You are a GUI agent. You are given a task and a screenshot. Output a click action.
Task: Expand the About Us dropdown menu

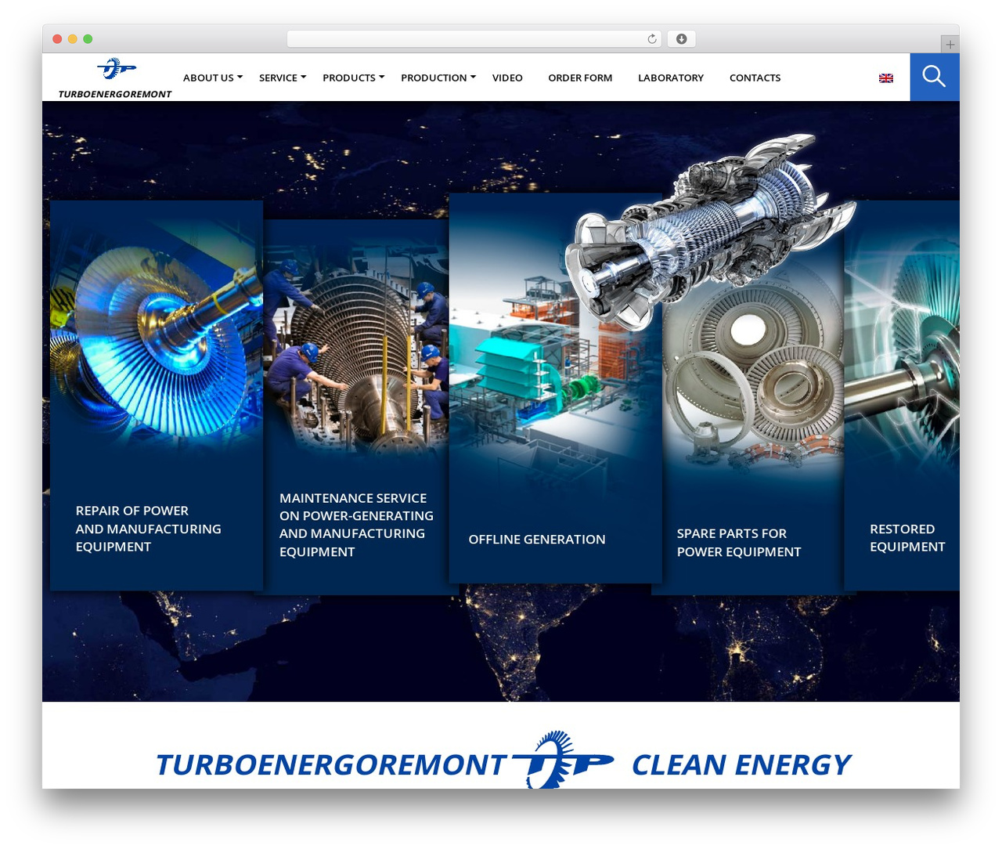tap(213, 78)
